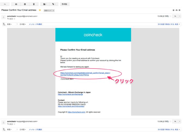Open the 英語 source language dropdown in first message
The height and width of the screenshot is (133, 193).
point(9,24)
